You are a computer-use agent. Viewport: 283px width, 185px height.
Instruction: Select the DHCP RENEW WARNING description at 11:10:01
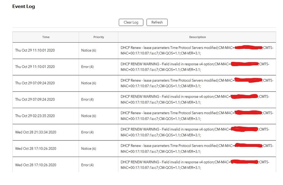[195, 67]
